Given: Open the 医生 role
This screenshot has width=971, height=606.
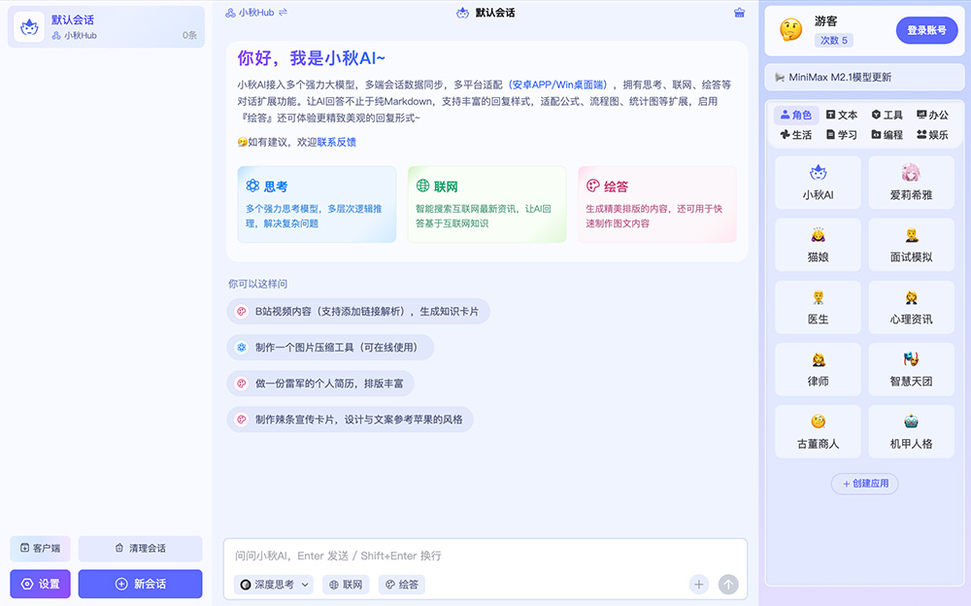Looking at the screenshot, I should [x=818, y=307].
